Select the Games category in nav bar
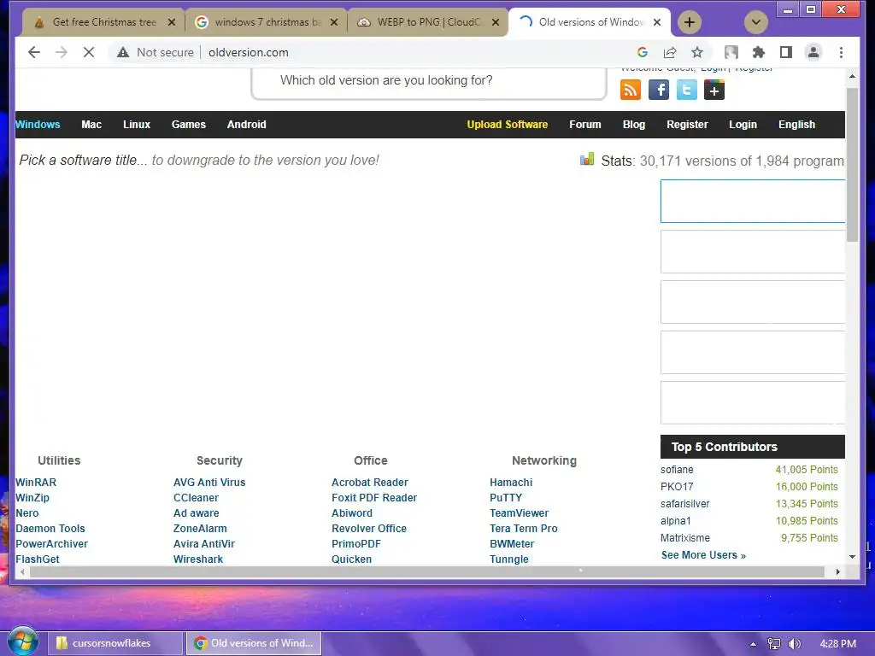The height and width of the screenshot is (656, 875). (189, 125)
